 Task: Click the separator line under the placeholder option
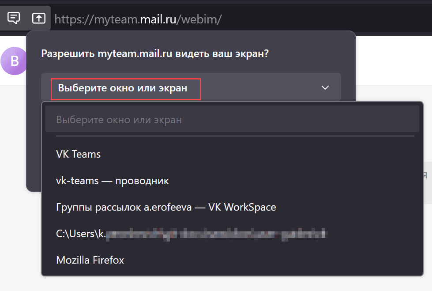click(x=235, y=136)
